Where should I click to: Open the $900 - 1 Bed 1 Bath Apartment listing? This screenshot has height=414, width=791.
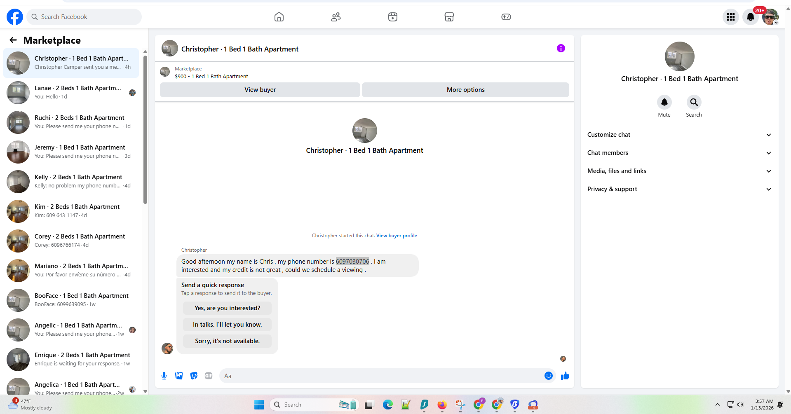(211, 77)
